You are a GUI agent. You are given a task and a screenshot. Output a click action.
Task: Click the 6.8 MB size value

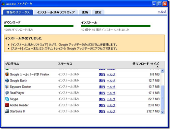tap(154, 74)
